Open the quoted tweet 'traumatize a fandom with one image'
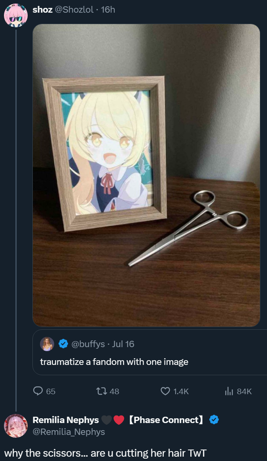Screen dimensions: 267x461 pyautogui.click(x=150, y=352)
